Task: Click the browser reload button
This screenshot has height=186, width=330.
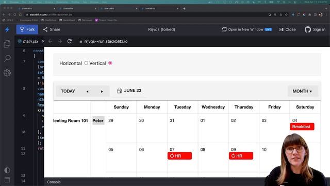Action: (14, 15)
